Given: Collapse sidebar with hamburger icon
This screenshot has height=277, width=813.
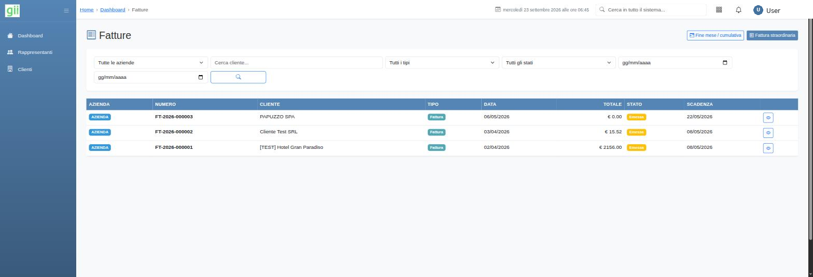Looking at the screenshot, I should click(66, 10).
